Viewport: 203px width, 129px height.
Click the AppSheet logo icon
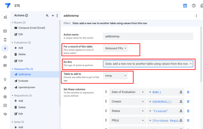coord(7,5)
